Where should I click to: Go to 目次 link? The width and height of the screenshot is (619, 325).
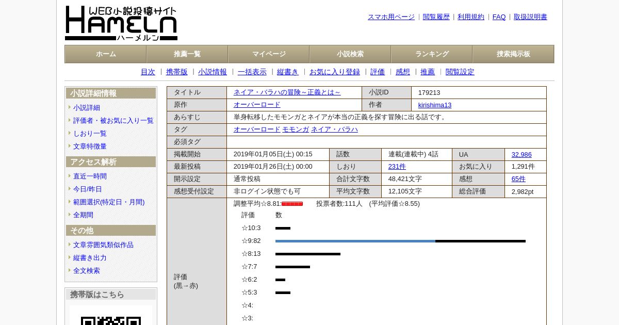(148, 72)
